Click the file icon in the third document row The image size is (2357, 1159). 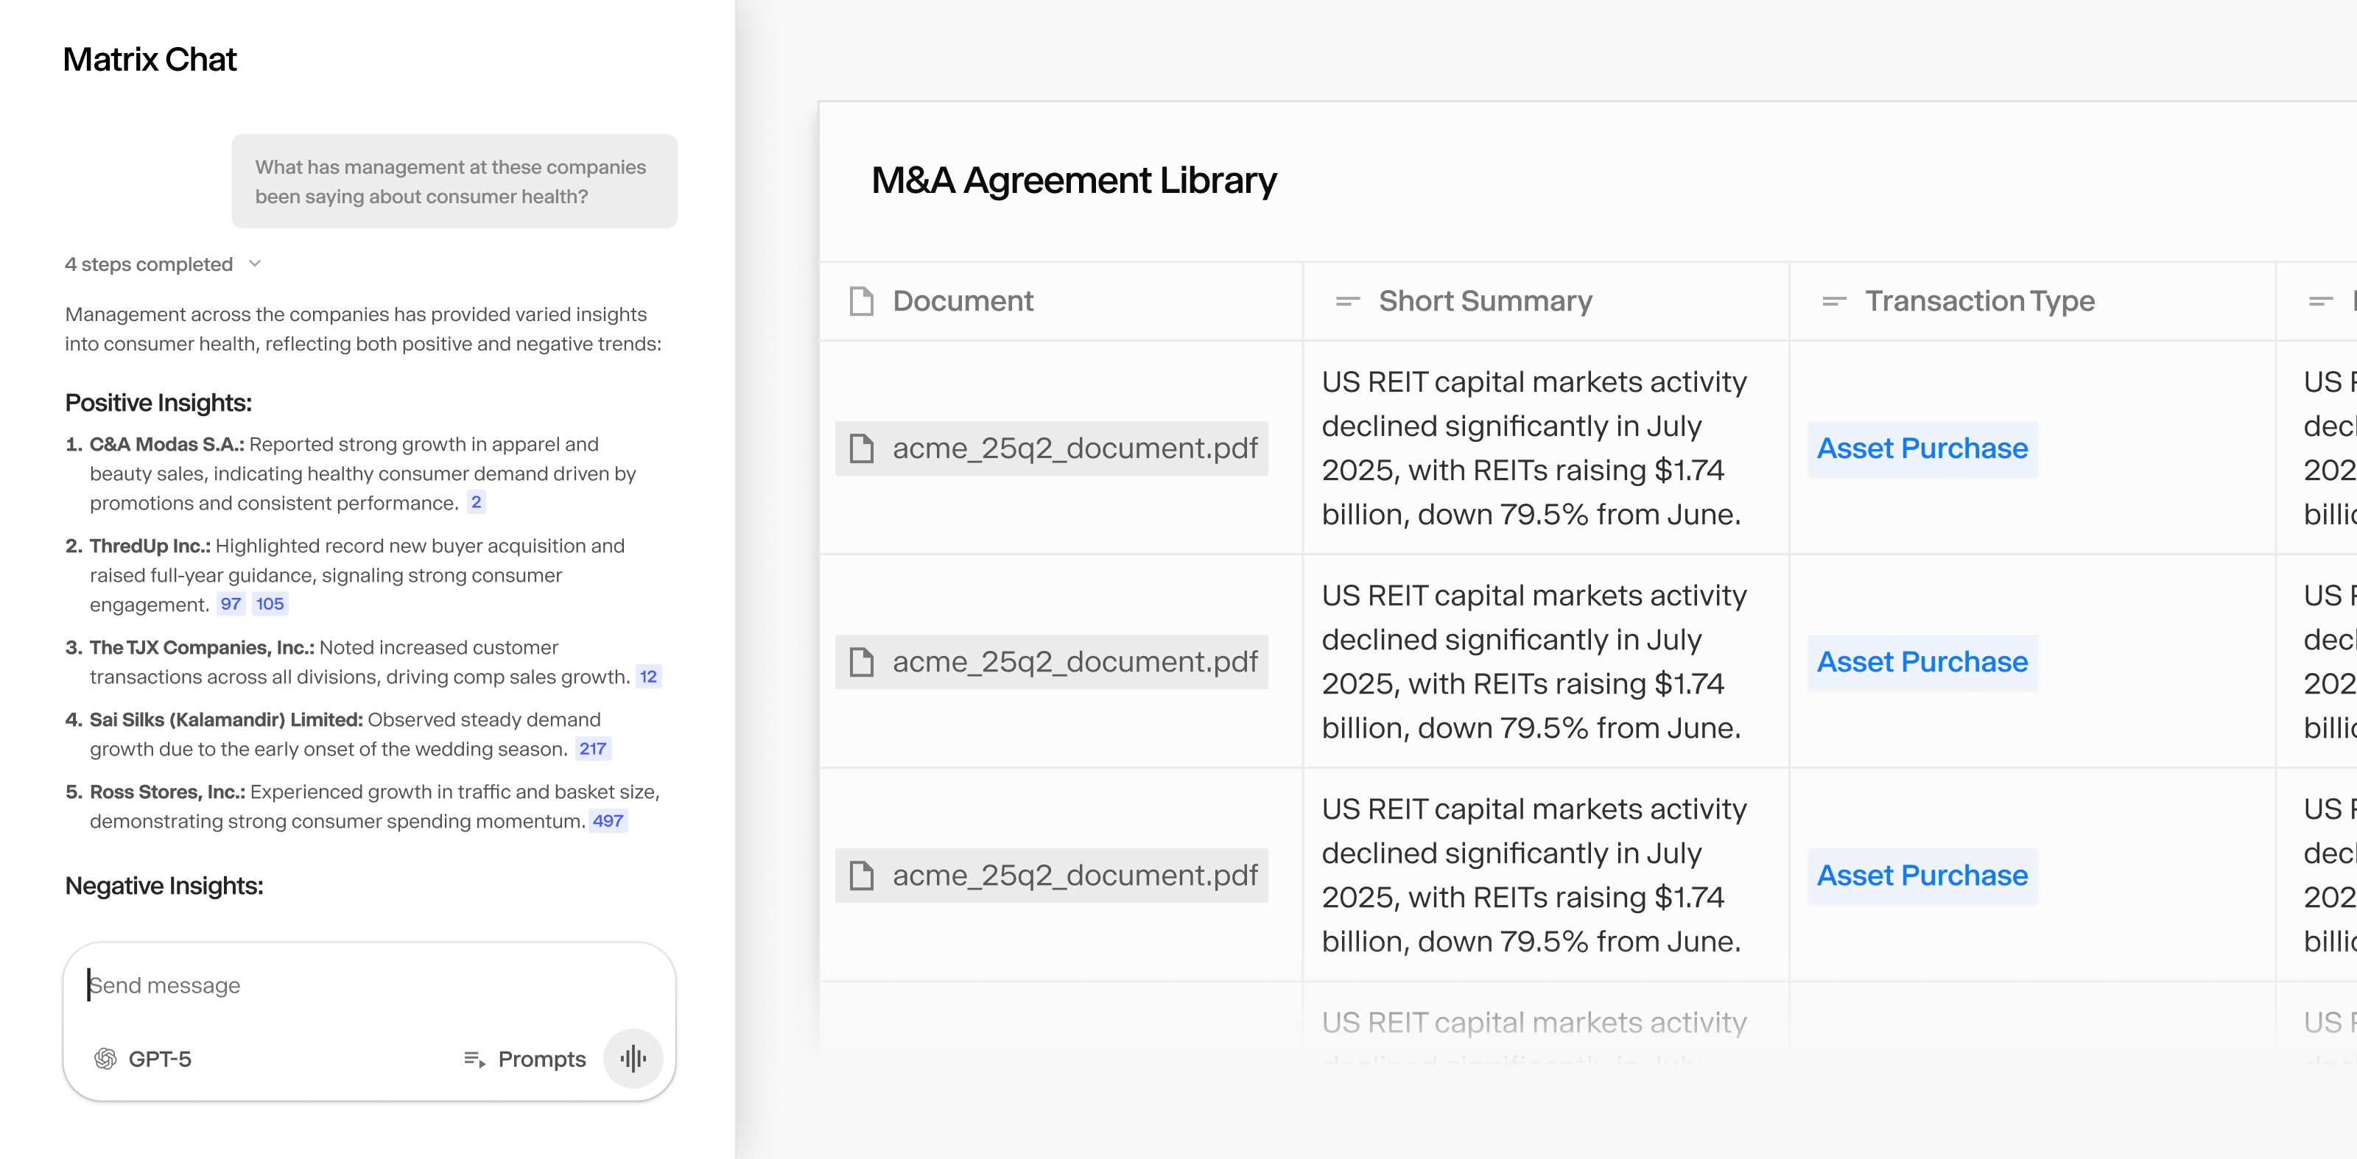pyautogui.click(x=863, y=875)
